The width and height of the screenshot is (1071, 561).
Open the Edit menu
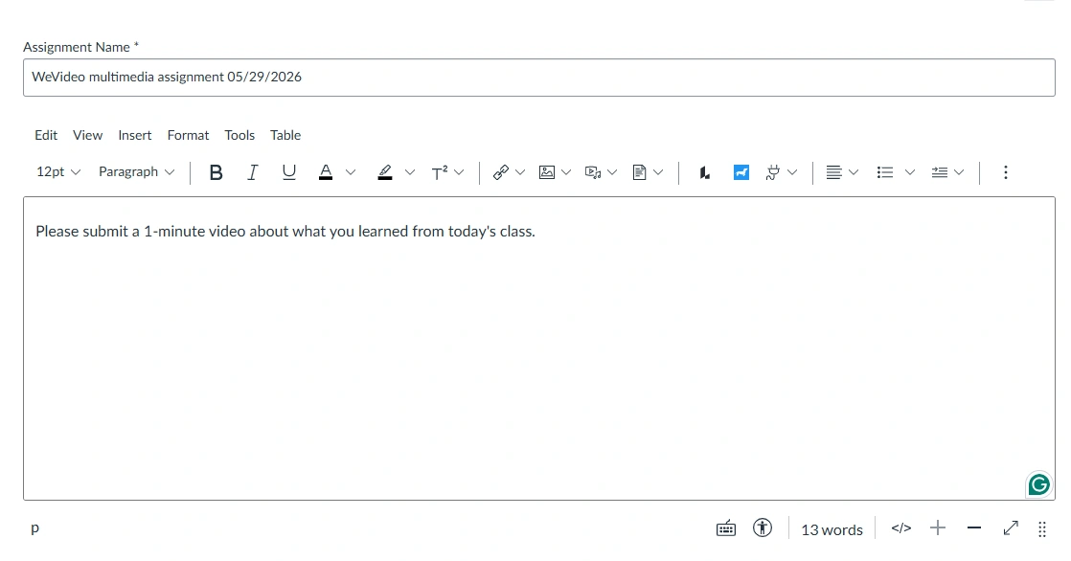(46, 135)
